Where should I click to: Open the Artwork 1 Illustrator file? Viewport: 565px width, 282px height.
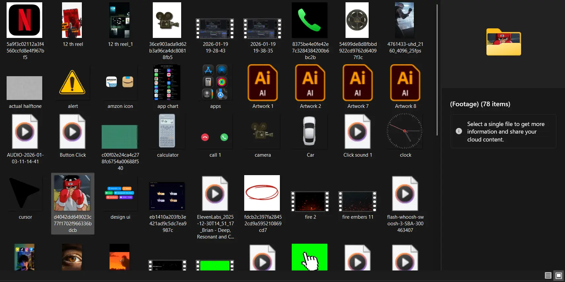click(x=263, y=83)
